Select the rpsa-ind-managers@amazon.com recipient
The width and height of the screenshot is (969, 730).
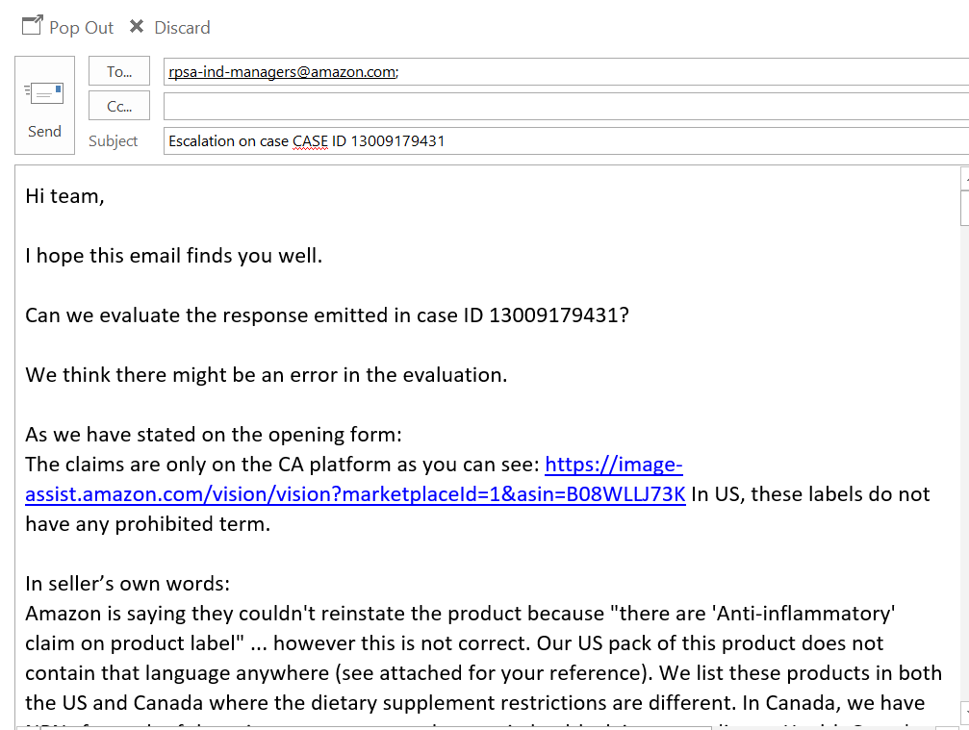[x=283, y=72]
